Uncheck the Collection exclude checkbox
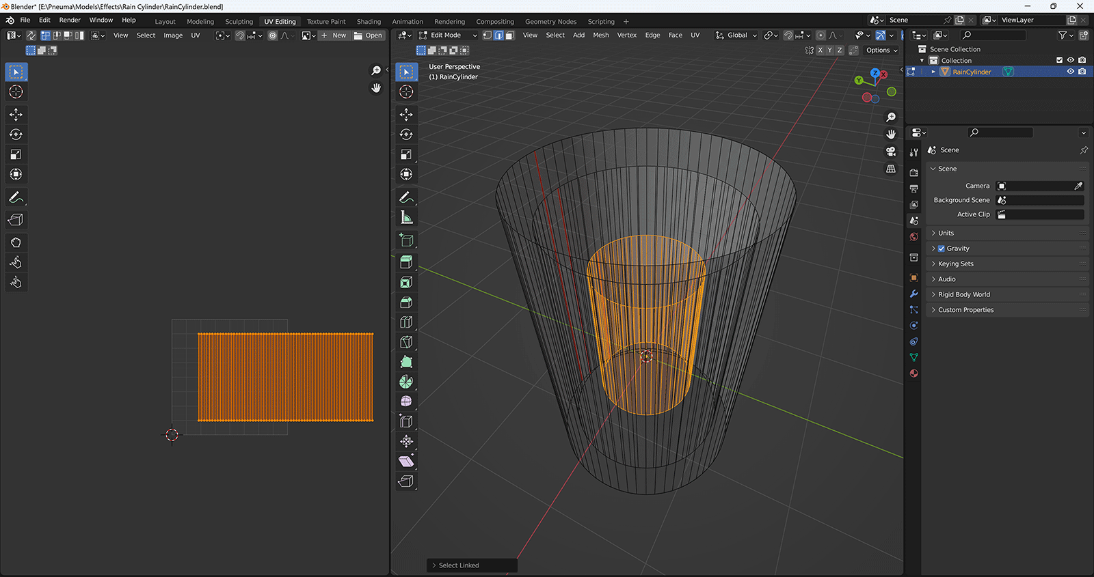Screen dimensions: 1094x577 (x=1059, y=60)
